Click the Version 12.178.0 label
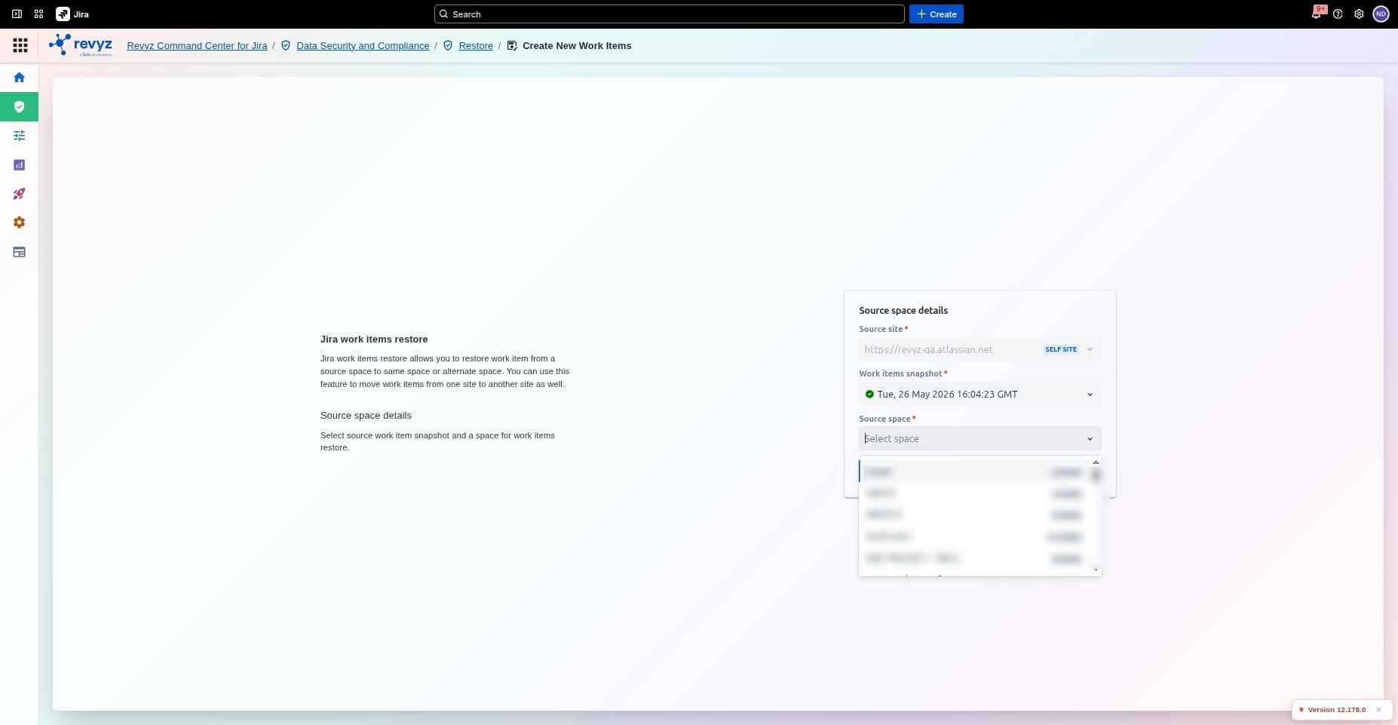The image size is (1398, 725). (x=1336, y=710)
